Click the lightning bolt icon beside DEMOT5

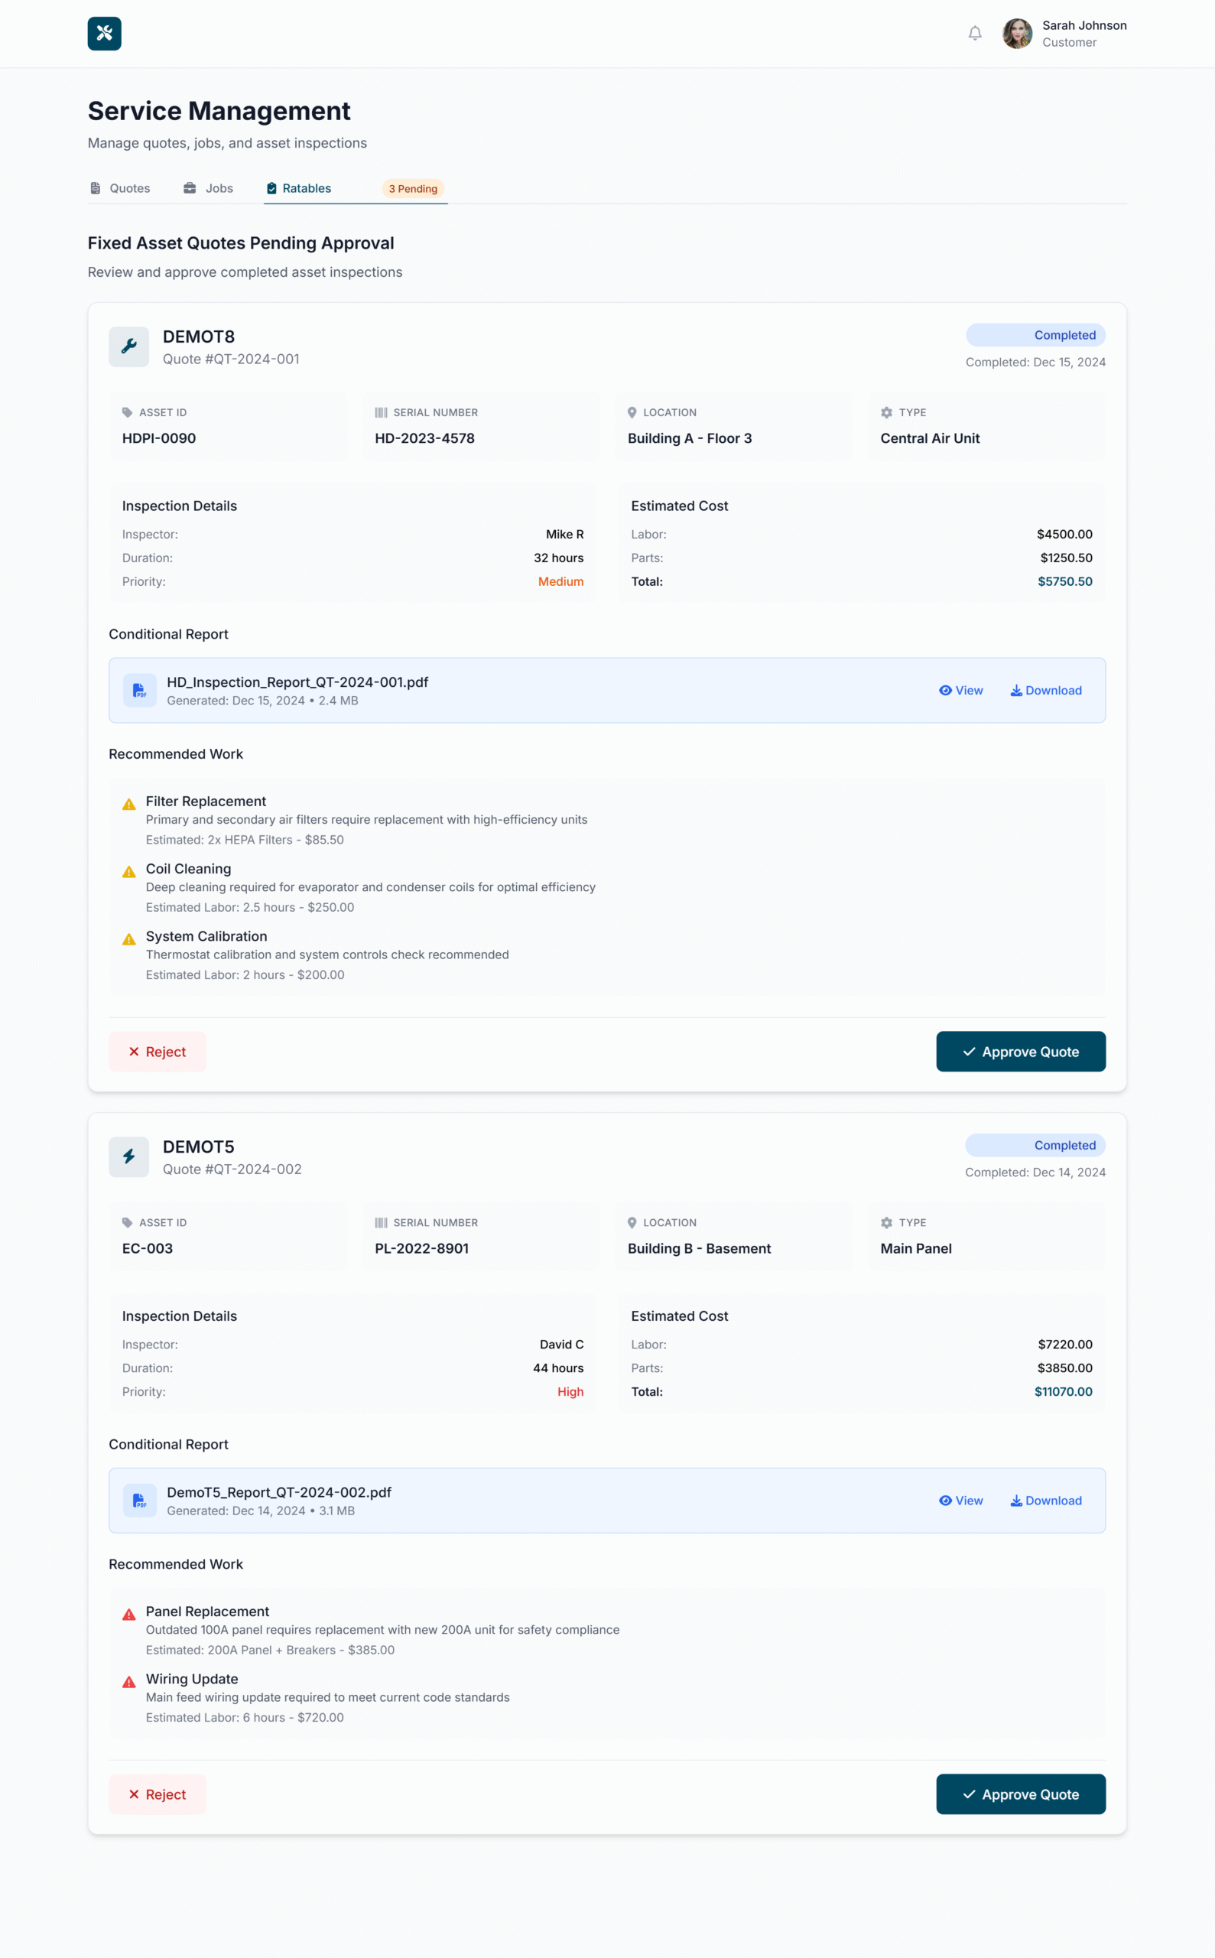128,1156
